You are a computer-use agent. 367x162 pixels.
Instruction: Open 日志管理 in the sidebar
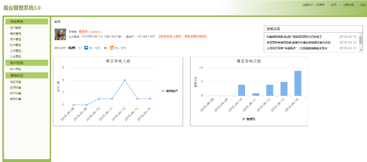click(15, 56)
